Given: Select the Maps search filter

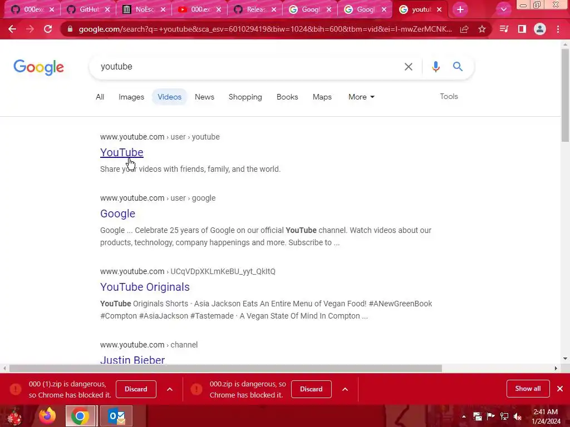Looking at the screenshot, I should [x=322, y=97].
